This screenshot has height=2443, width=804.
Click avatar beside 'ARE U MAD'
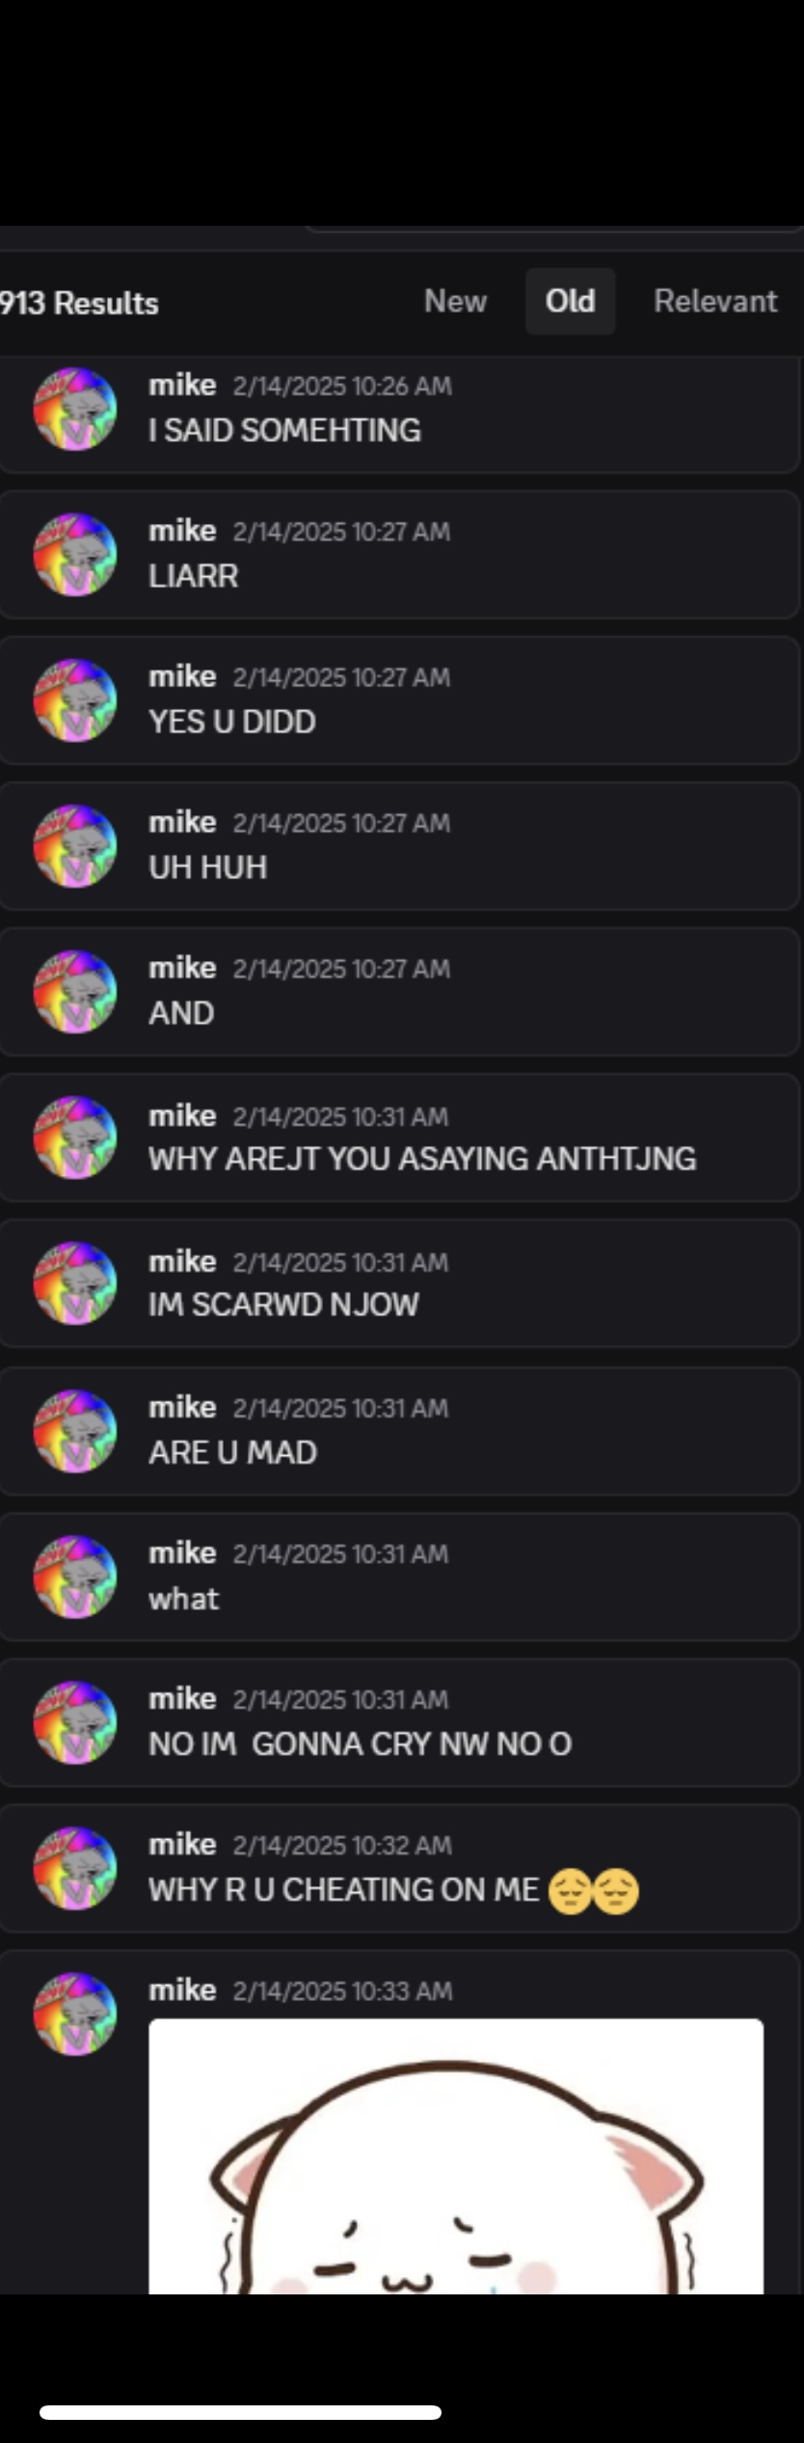[x=75, y=1431]
